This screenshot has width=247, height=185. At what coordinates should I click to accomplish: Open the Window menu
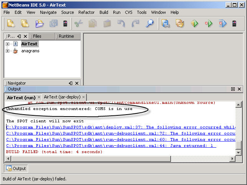(x=158, y=12)
